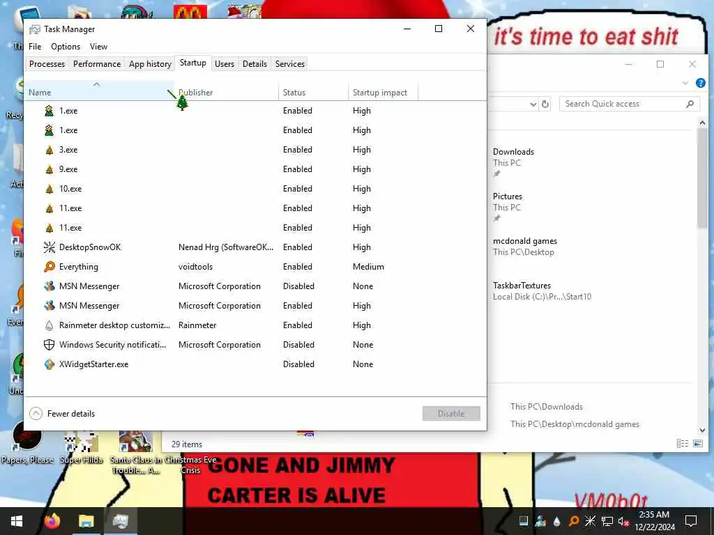Click the Medium impact value for Everything

click(368, 267)
